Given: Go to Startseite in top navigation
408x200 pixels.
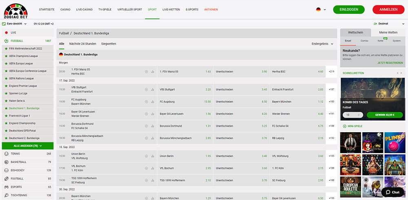Looking at the screenshot, I should pyautogui.click(x=47, y=10).
